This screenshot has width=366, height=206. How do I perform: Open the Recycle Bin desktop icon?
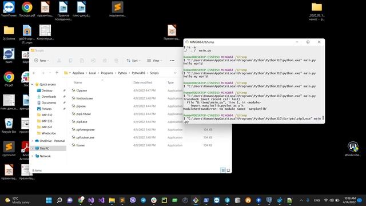tap(9, 125)
